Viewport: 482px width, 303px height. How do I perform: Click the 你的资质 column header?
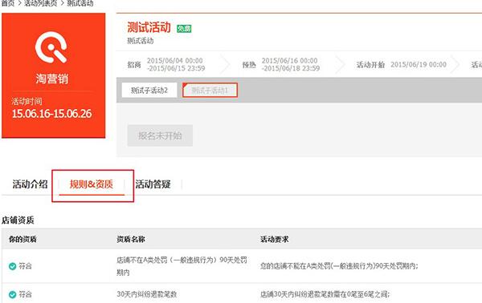pyautogui.click(x=22, y=239)
